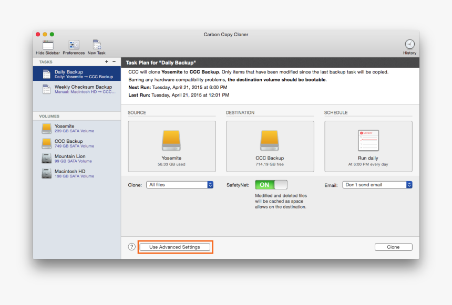The width and height of the screenshot is (452, 305).
Task: Click the Next Run date text
Action: point(190,87)
